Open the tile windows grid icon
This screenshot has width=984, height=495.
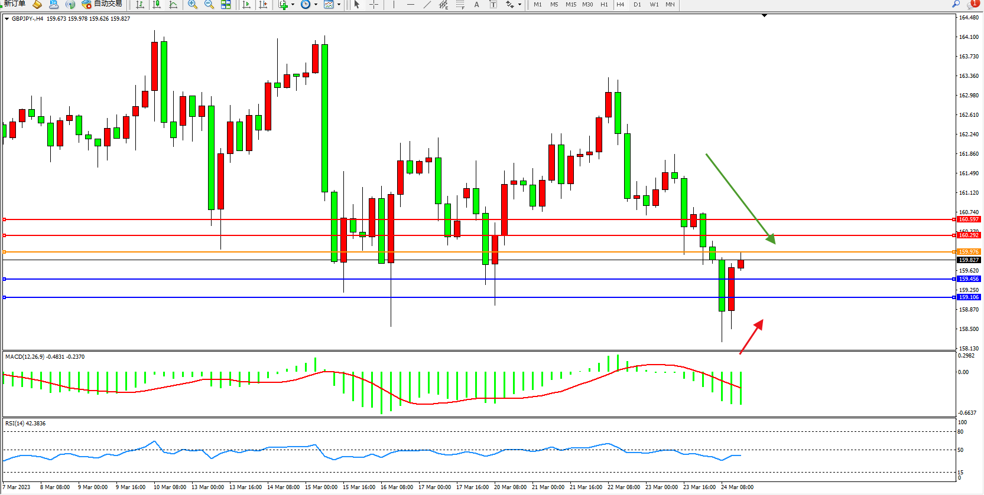pyautogui.click(x=226, y=4)
